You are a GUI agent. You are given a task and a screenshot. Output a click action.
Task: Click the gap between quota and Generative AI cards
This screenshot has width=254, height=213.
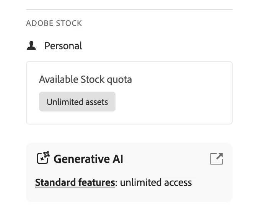tap(129, 134)
